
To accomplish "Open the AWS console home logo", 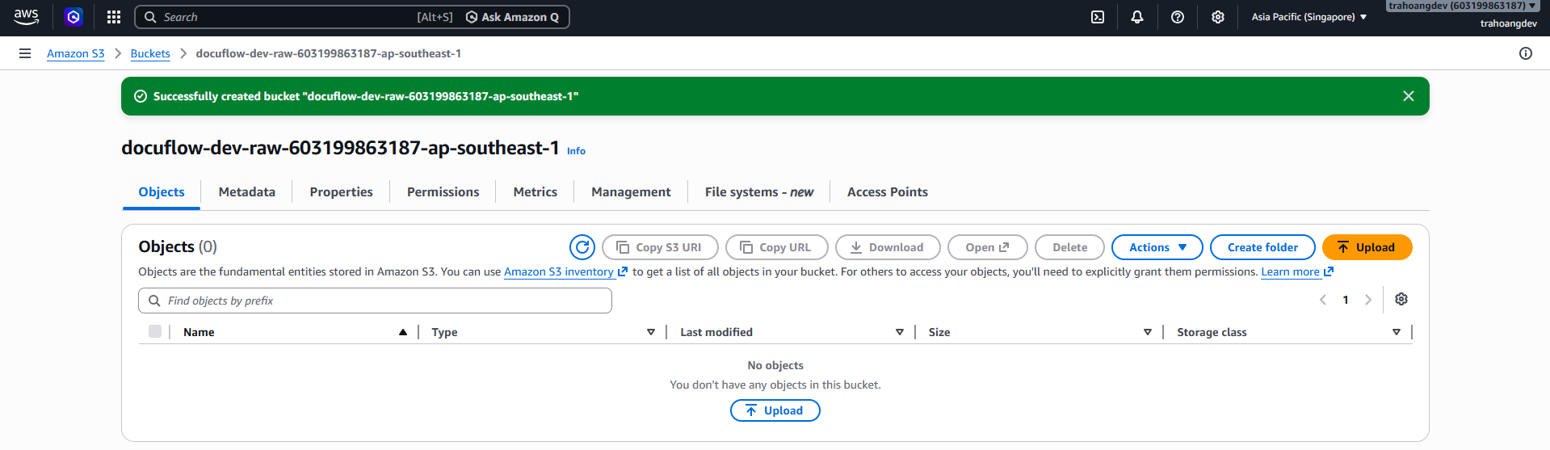I will 27,17.
